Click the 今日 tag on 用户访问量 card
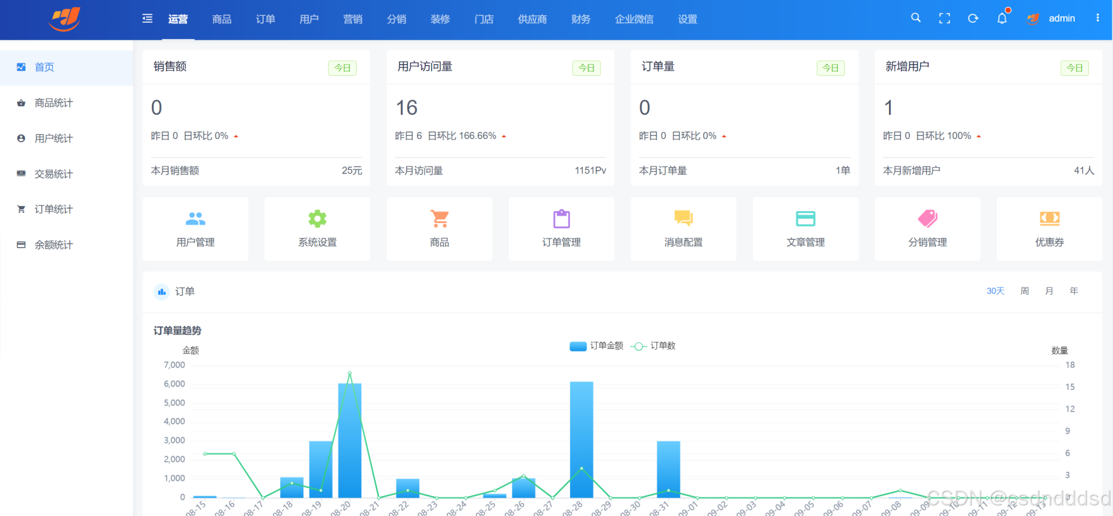1113x516 pixels. click(x=586, y=68)
